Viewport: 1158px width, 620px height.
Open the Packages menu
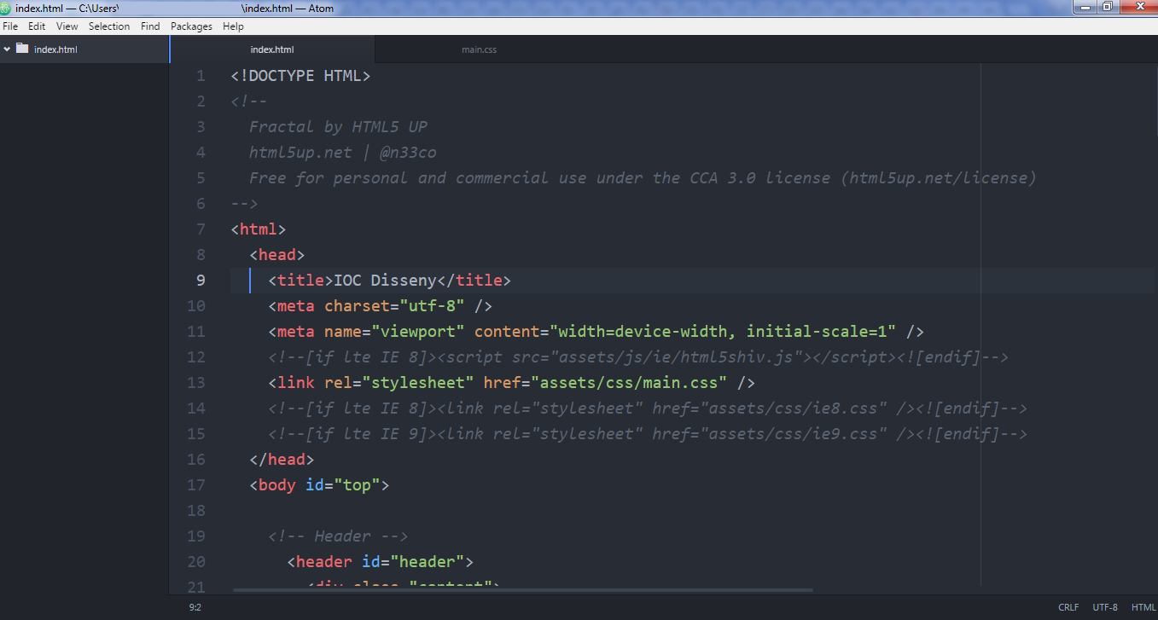coord(191,26)
